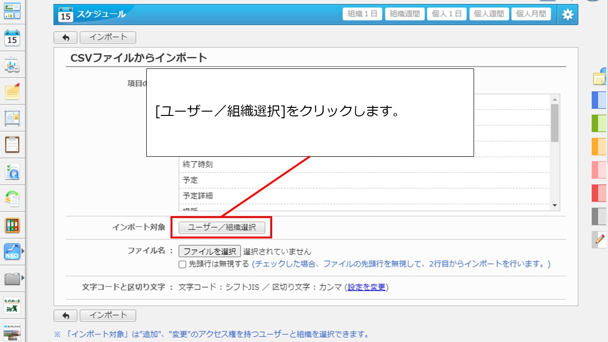
Task: Select 予定詳細 in the item list
Action: pyautogui.click(x=364, y=196)
